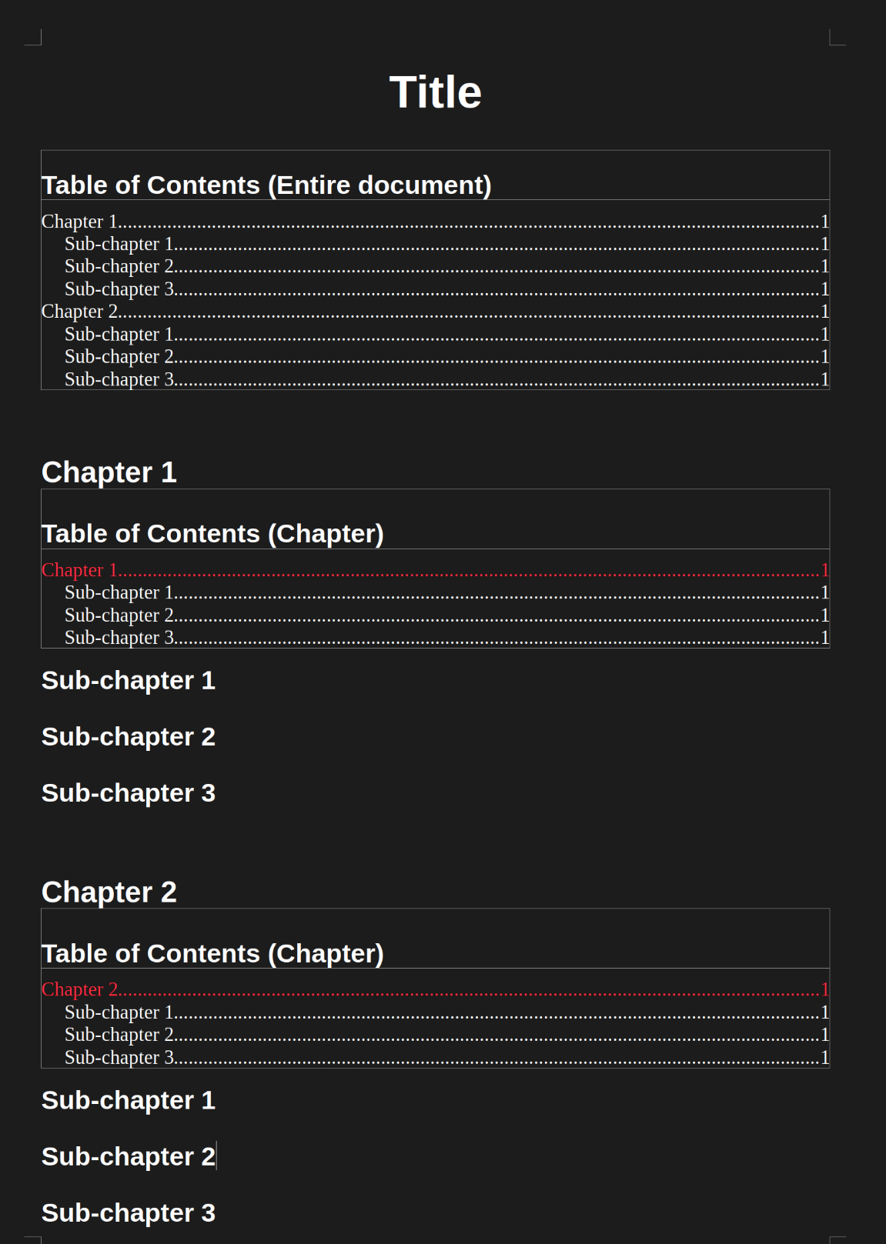Open Sub-chapter 1 entry below red Chapter 1 link
The width and height of the screenshot is (886, 1244).
(x=119, y=592)
